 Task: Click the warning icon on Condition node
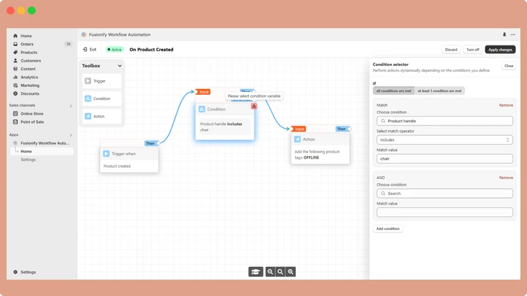point(254,106)
